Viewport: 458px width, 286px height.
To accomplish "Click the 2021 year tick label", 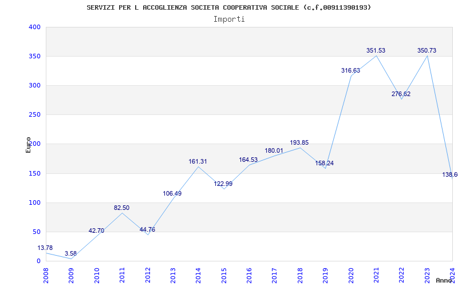I will tap(376, 275).
